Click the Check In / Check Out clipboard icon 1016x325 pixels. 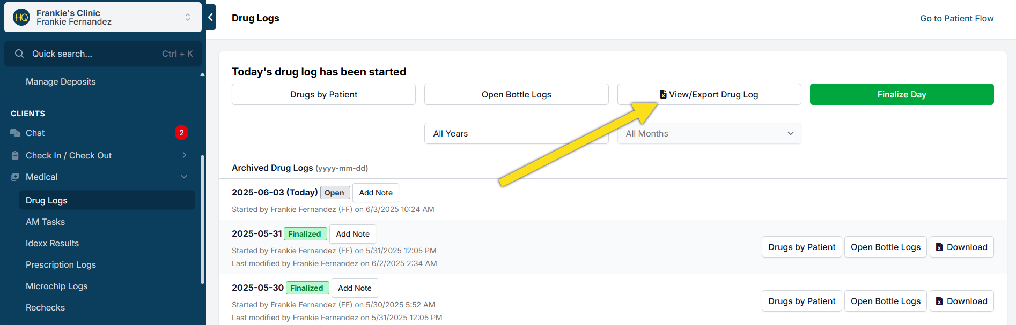coord(15,155)
